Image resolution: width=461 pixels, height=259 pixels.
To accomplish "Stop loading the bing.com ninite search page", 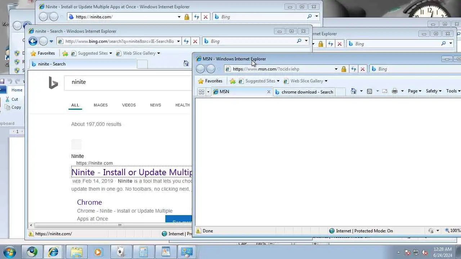I will point(195,41).
